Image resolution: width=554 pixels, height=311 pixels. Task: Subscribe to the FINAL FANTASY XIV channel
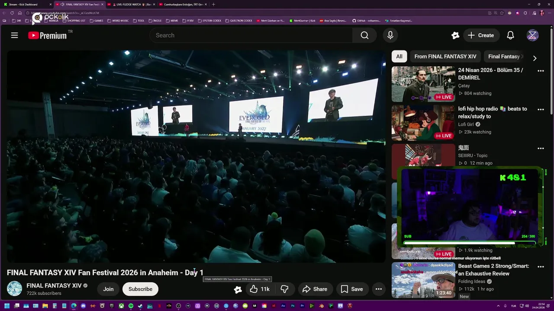(x=140, y=289)
